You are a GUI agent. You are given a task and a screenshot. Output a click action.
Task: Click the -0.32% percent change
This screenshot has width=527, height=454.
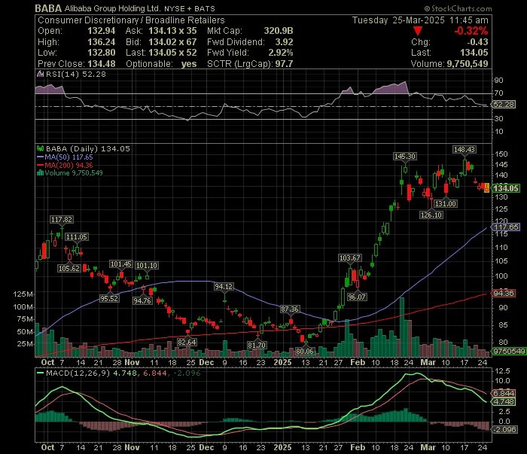tap(471, 31)
